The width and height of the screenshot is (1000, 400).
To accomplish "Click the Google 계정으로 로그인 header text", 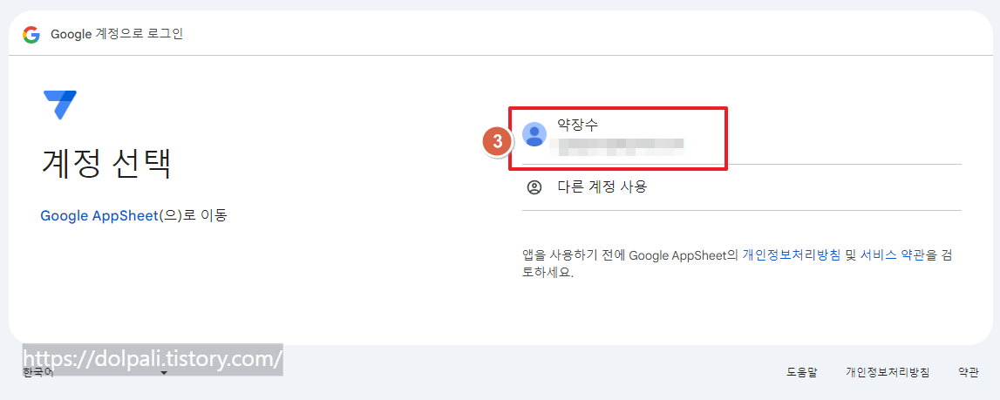I will pos(117,35).
